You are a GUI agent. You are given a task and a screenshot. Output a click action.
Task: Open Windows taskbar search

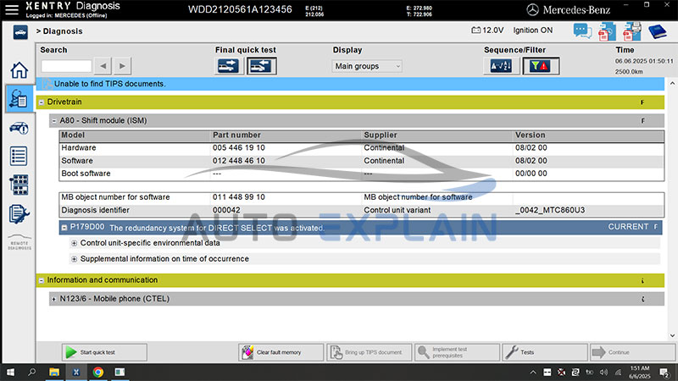pyautogui.click(x=31, y=372)
